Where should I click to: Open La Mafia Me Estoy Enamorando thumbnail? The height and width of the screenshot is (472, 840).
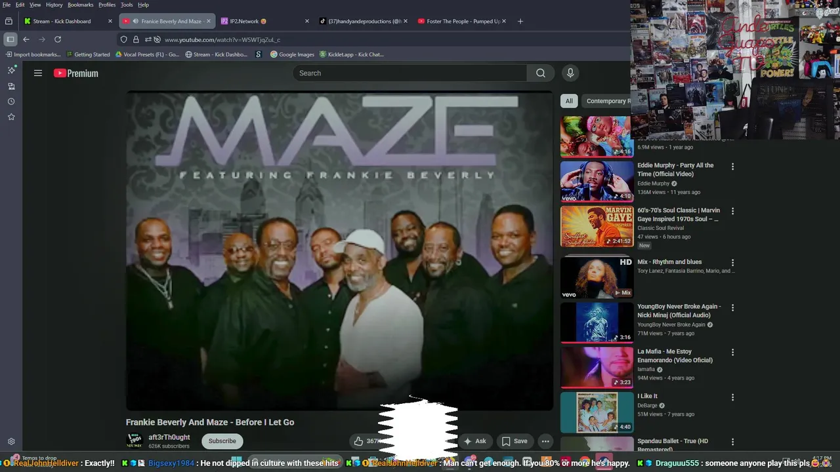coord(597,367)
